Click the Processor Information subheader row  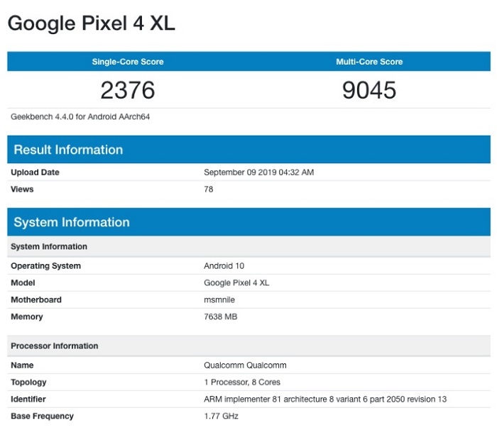pyautogui.click(x=248, y=346)
